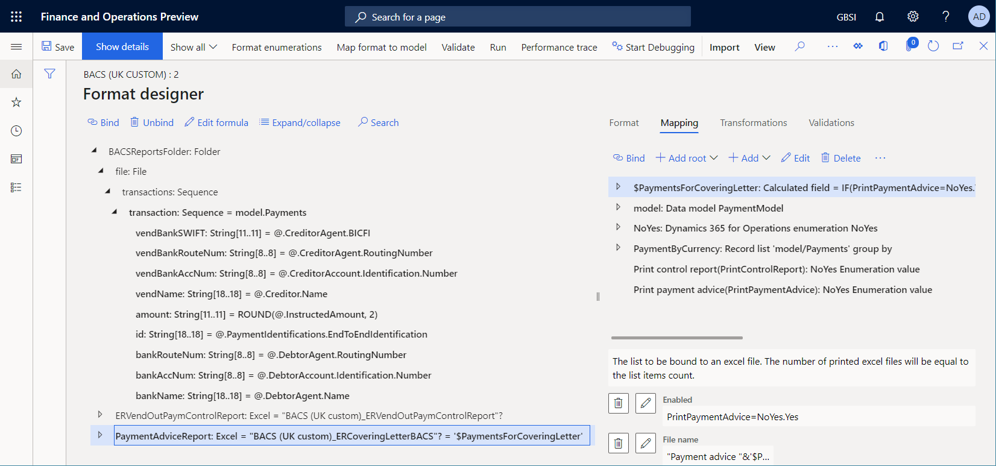This screenshot has width=996, height=466.
Task: Open mapping pane more options ellipsis
Action: tap(880, 158)
